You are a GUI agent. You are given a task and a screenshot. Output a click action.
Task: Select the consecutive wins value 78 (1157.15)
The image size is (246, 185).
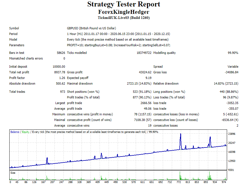coord(143,114)
